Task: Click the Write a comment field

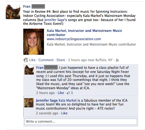Action: click(81, 122)
